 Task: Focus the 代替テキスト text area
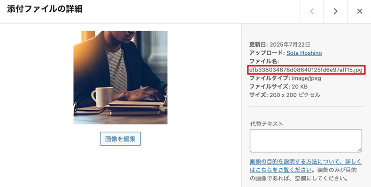point(306,141)
